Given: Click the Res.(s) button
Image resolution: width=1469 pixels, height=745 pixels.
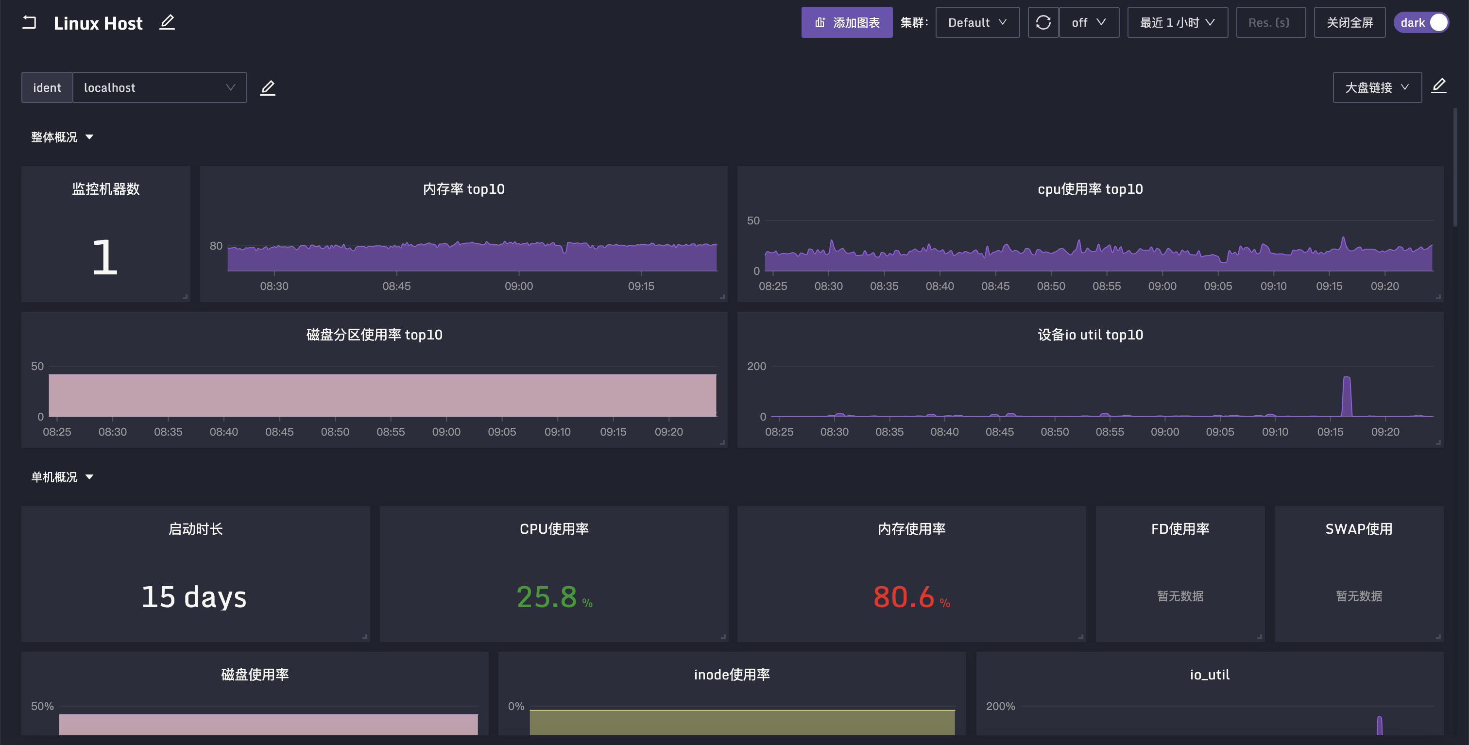Looking at the screenshot, I should click(1271, 22).
